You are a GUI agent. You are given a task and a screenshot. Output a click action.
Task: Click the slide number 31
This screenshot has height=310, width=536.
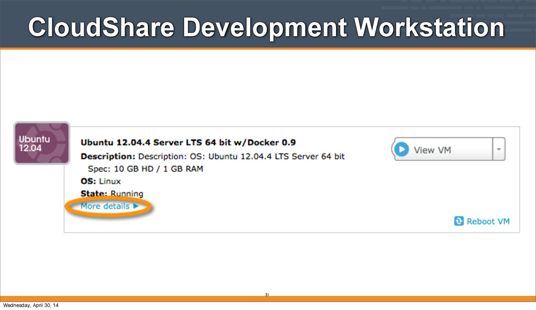tap(267, 295)
